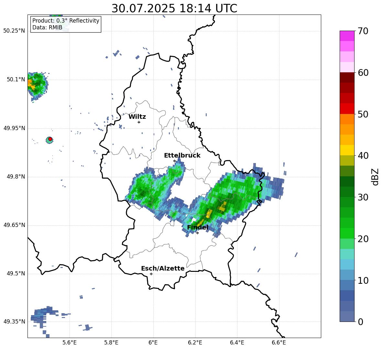Click the colorbar value 50
This screenshot has height=349, width=383.
[363, 114]
